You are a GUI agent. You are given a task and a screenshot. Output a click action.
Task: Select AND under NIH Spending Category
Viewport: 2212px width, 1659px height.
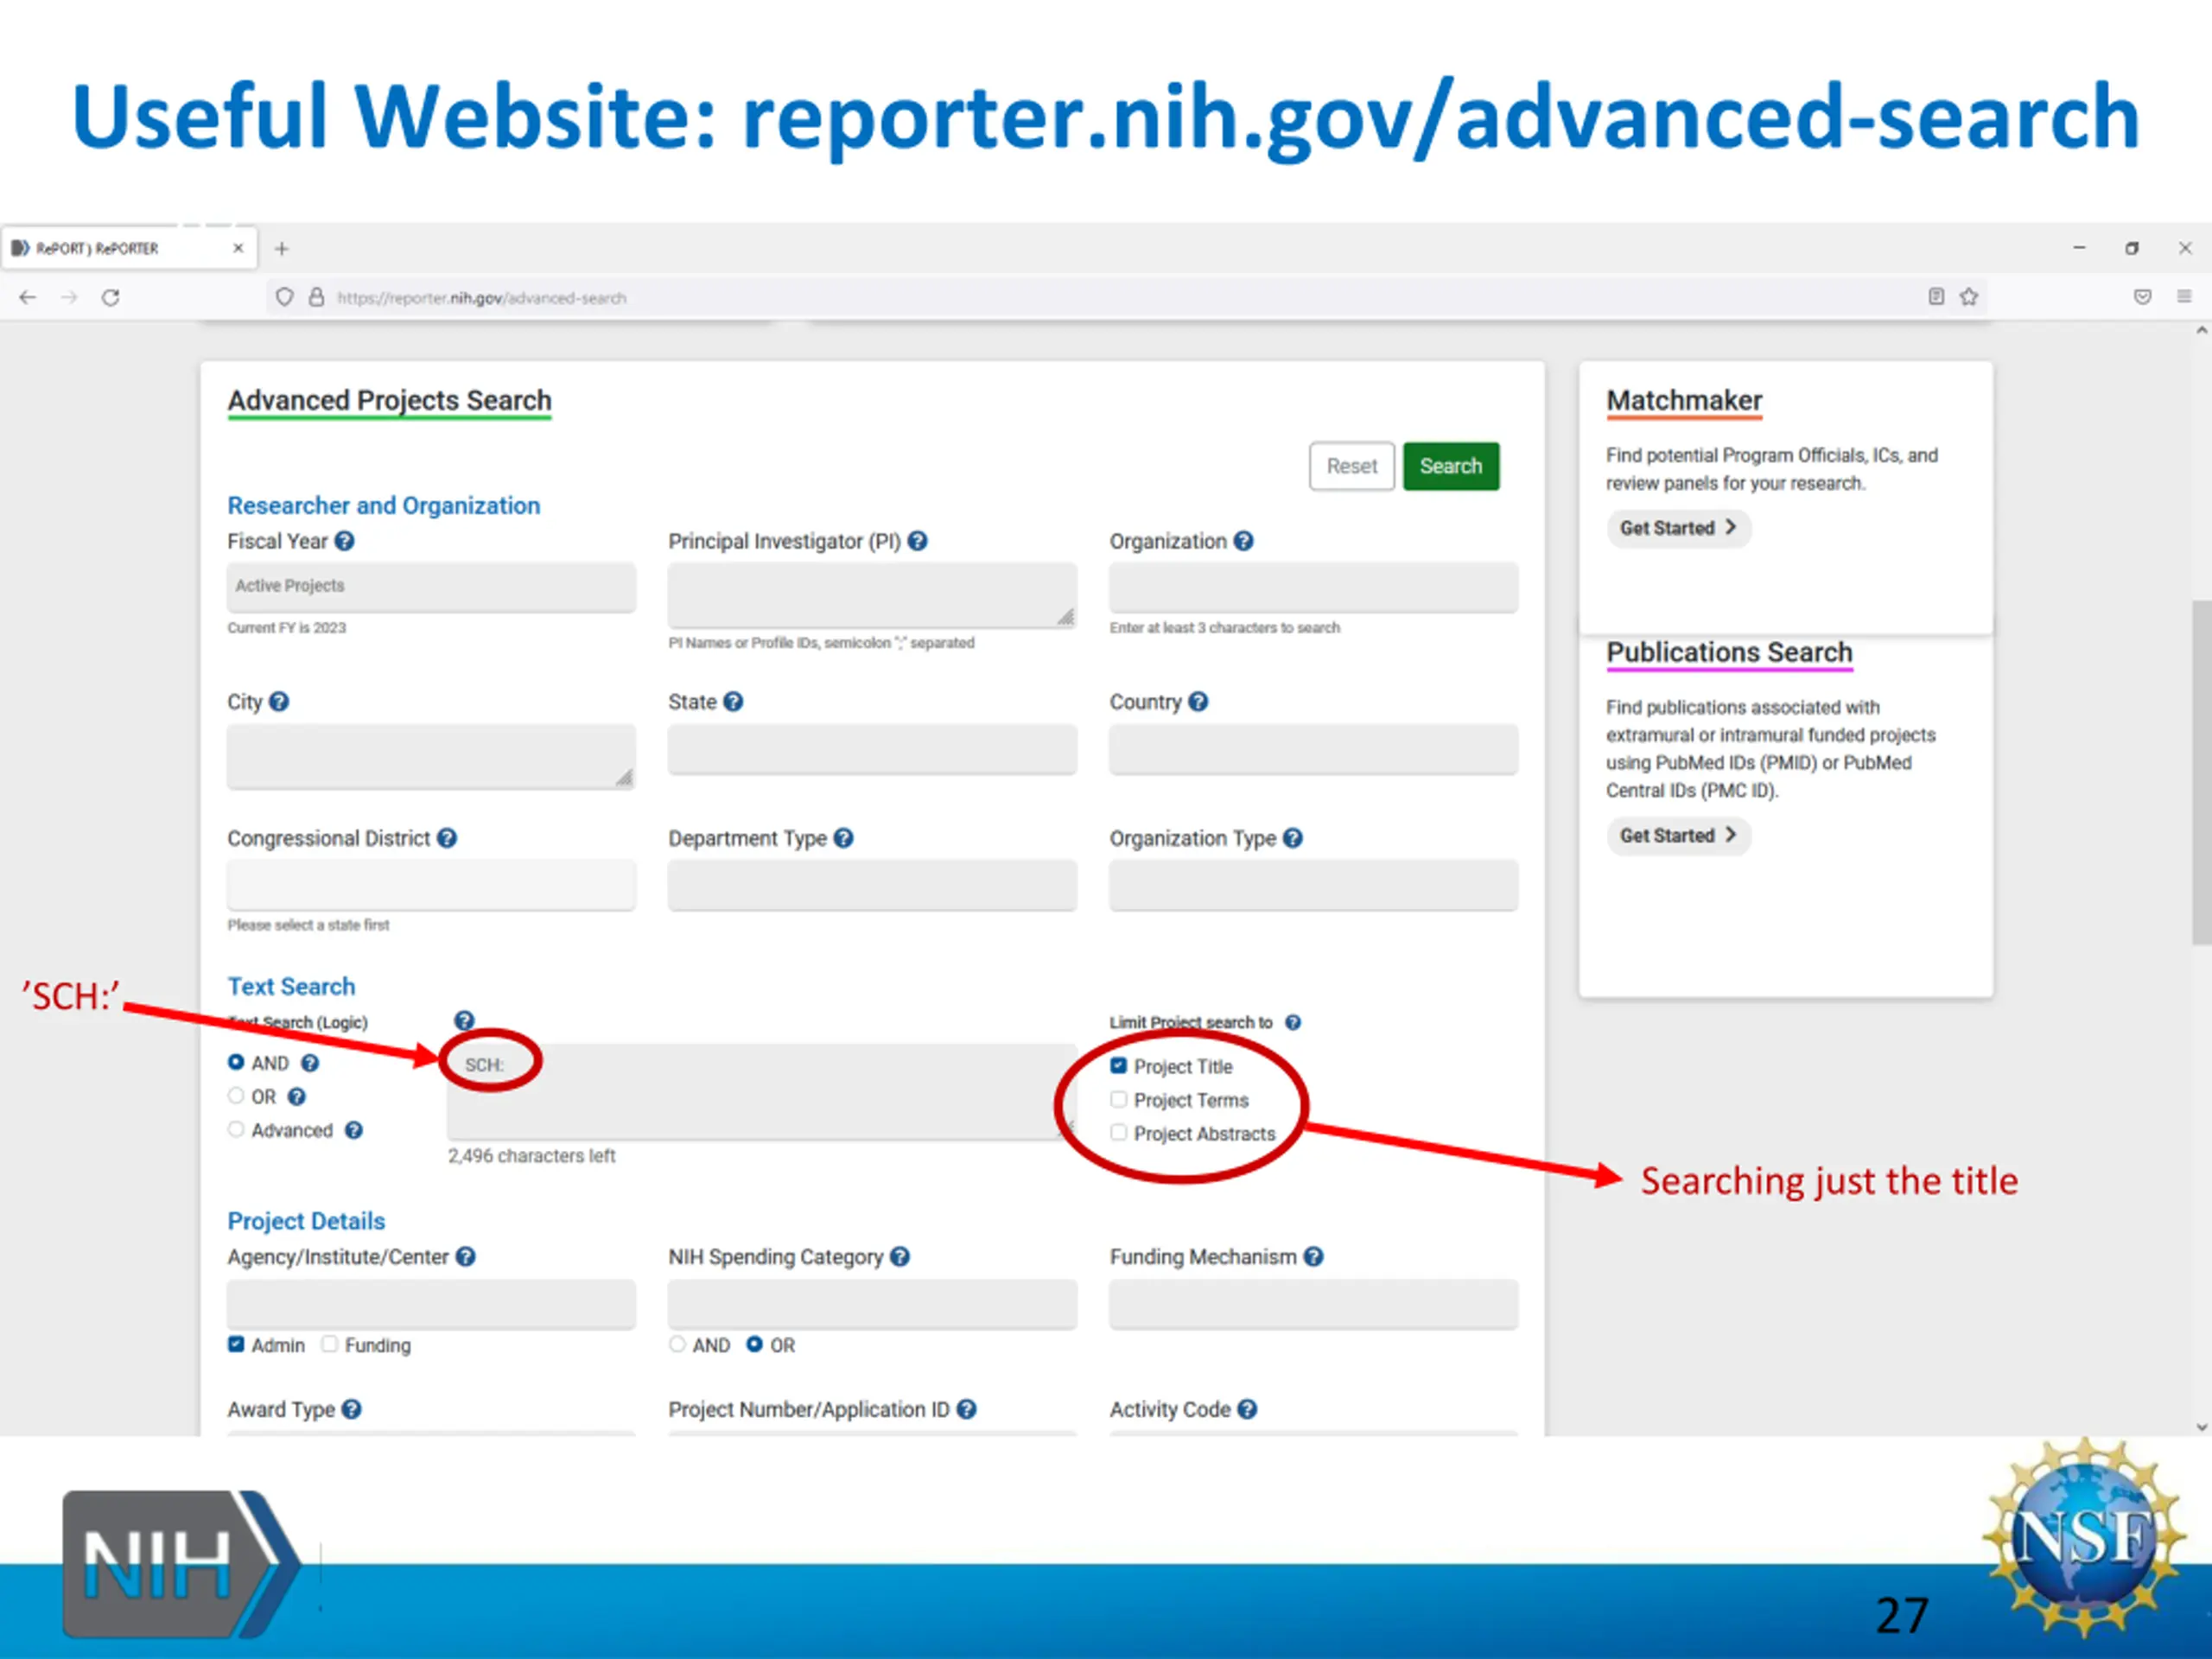coord(677,1344)
